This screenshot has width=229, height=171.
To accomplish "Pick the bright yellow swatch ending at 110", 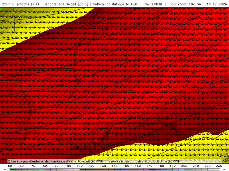I will coord(77,170).
